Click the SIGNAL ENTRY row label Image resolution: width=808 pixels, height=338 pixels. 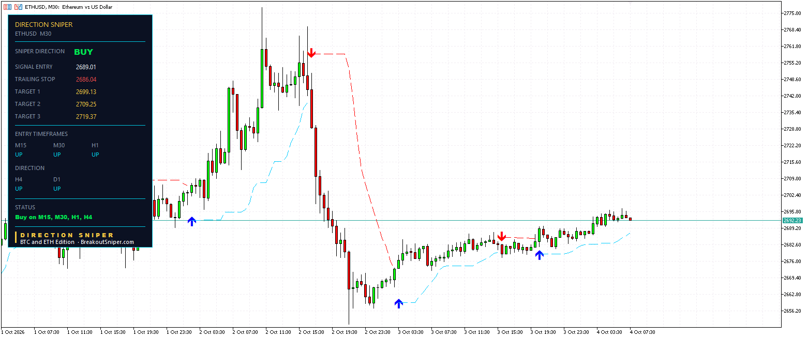(34, 67)
